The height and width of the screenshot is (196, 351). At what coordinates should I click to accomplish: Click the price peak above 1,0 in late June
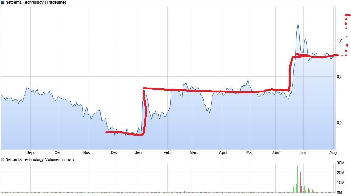coord(298,23)
